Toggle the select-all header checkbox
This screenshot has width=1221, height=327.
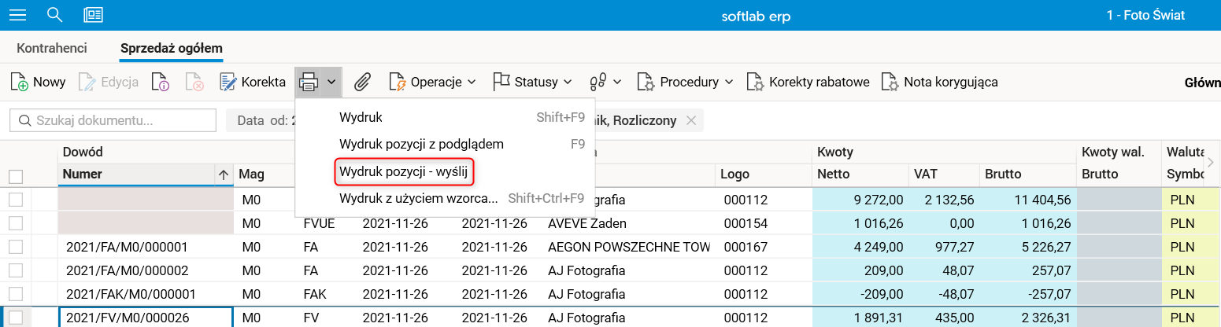(16, 177)
